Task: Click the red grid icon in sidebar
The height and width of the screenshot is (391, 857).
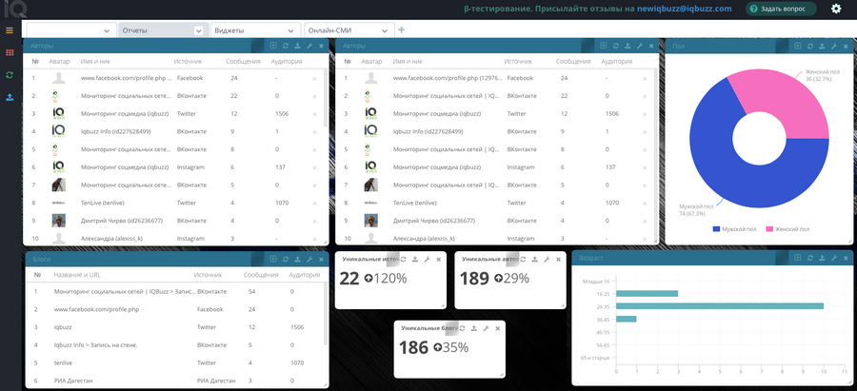Action: click(x=10, y=52)
